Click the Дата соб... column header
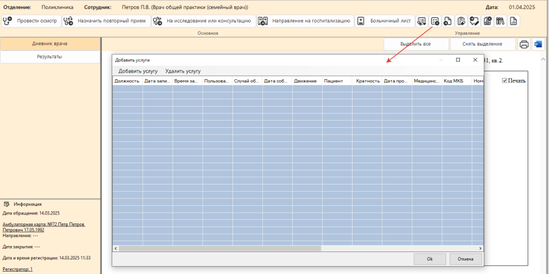549x274 pixels. tap(278, 81)
